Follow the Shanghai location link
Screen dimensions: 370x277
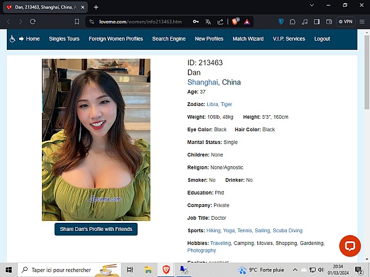coord(203,82)
